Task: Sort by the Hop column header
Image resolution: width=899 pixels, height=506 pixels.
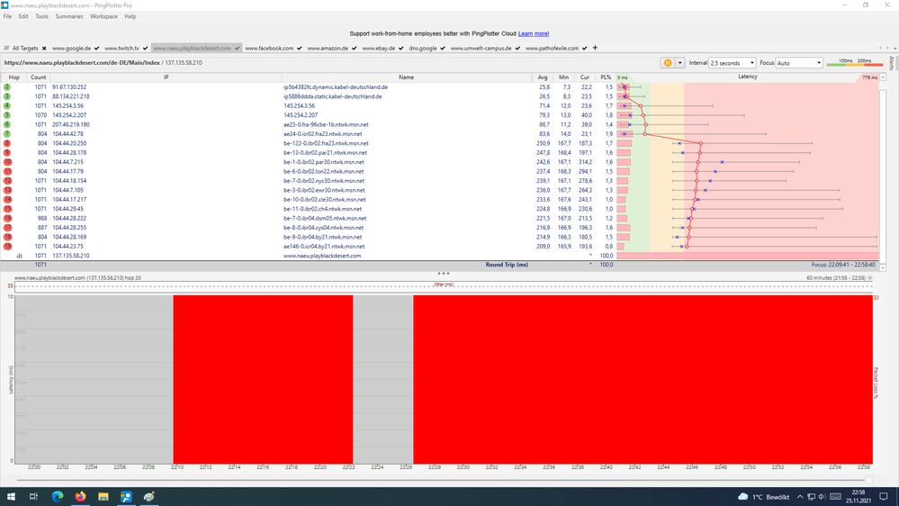Action: click(13, 77)
